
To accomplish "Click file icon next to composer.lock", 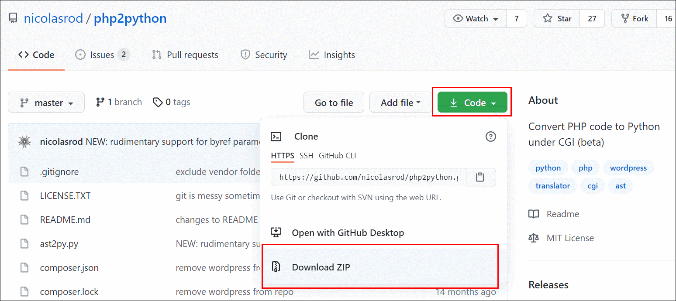I will (24, 291).
